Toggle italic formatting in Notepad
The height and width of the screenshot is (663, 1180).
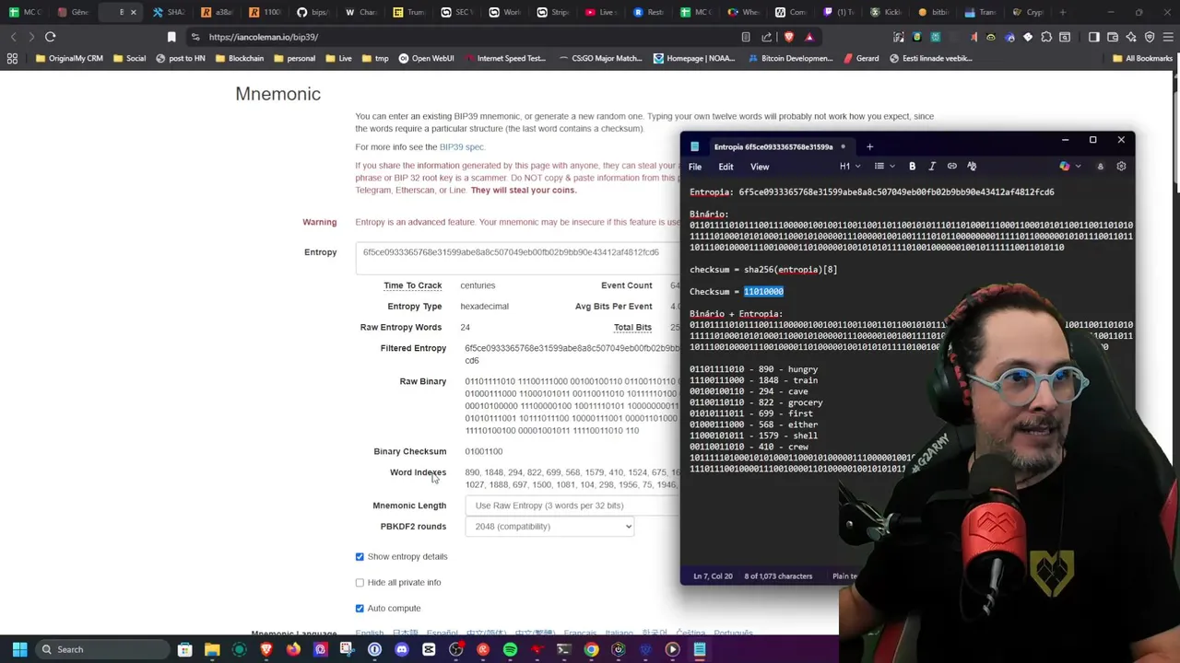tap(932, 167)
